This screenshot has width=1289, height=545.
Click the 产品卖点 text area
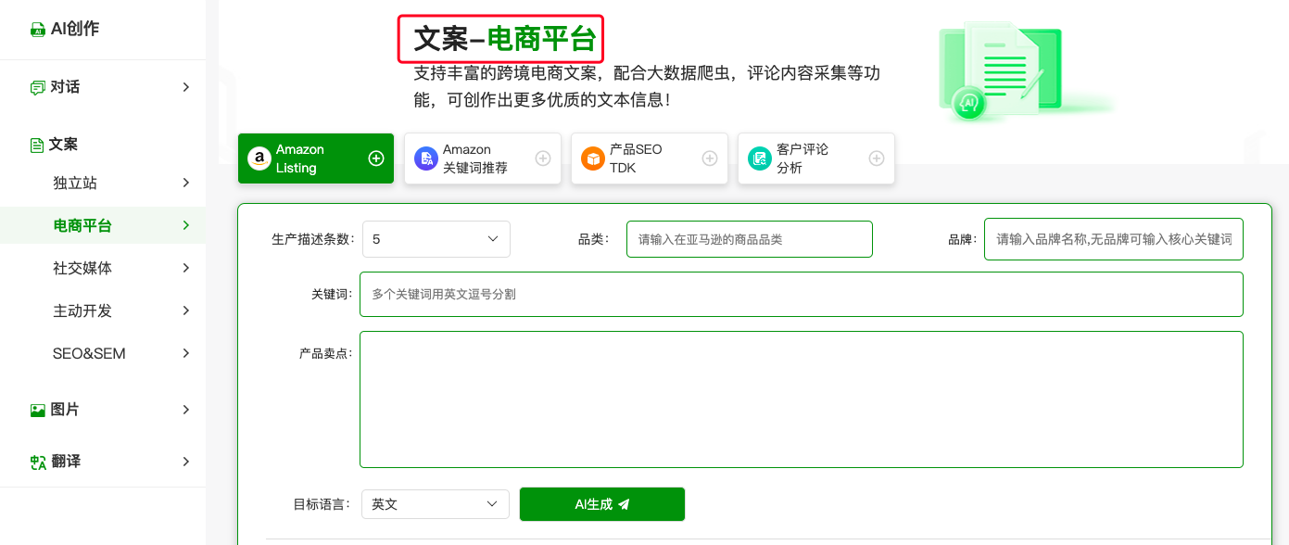click(801, 399)
